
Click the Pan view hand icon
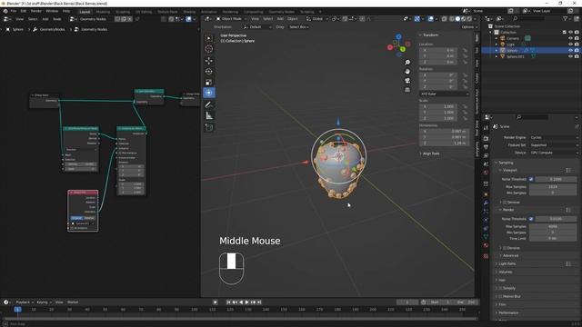pyautogui.click(x=407, y=72)
